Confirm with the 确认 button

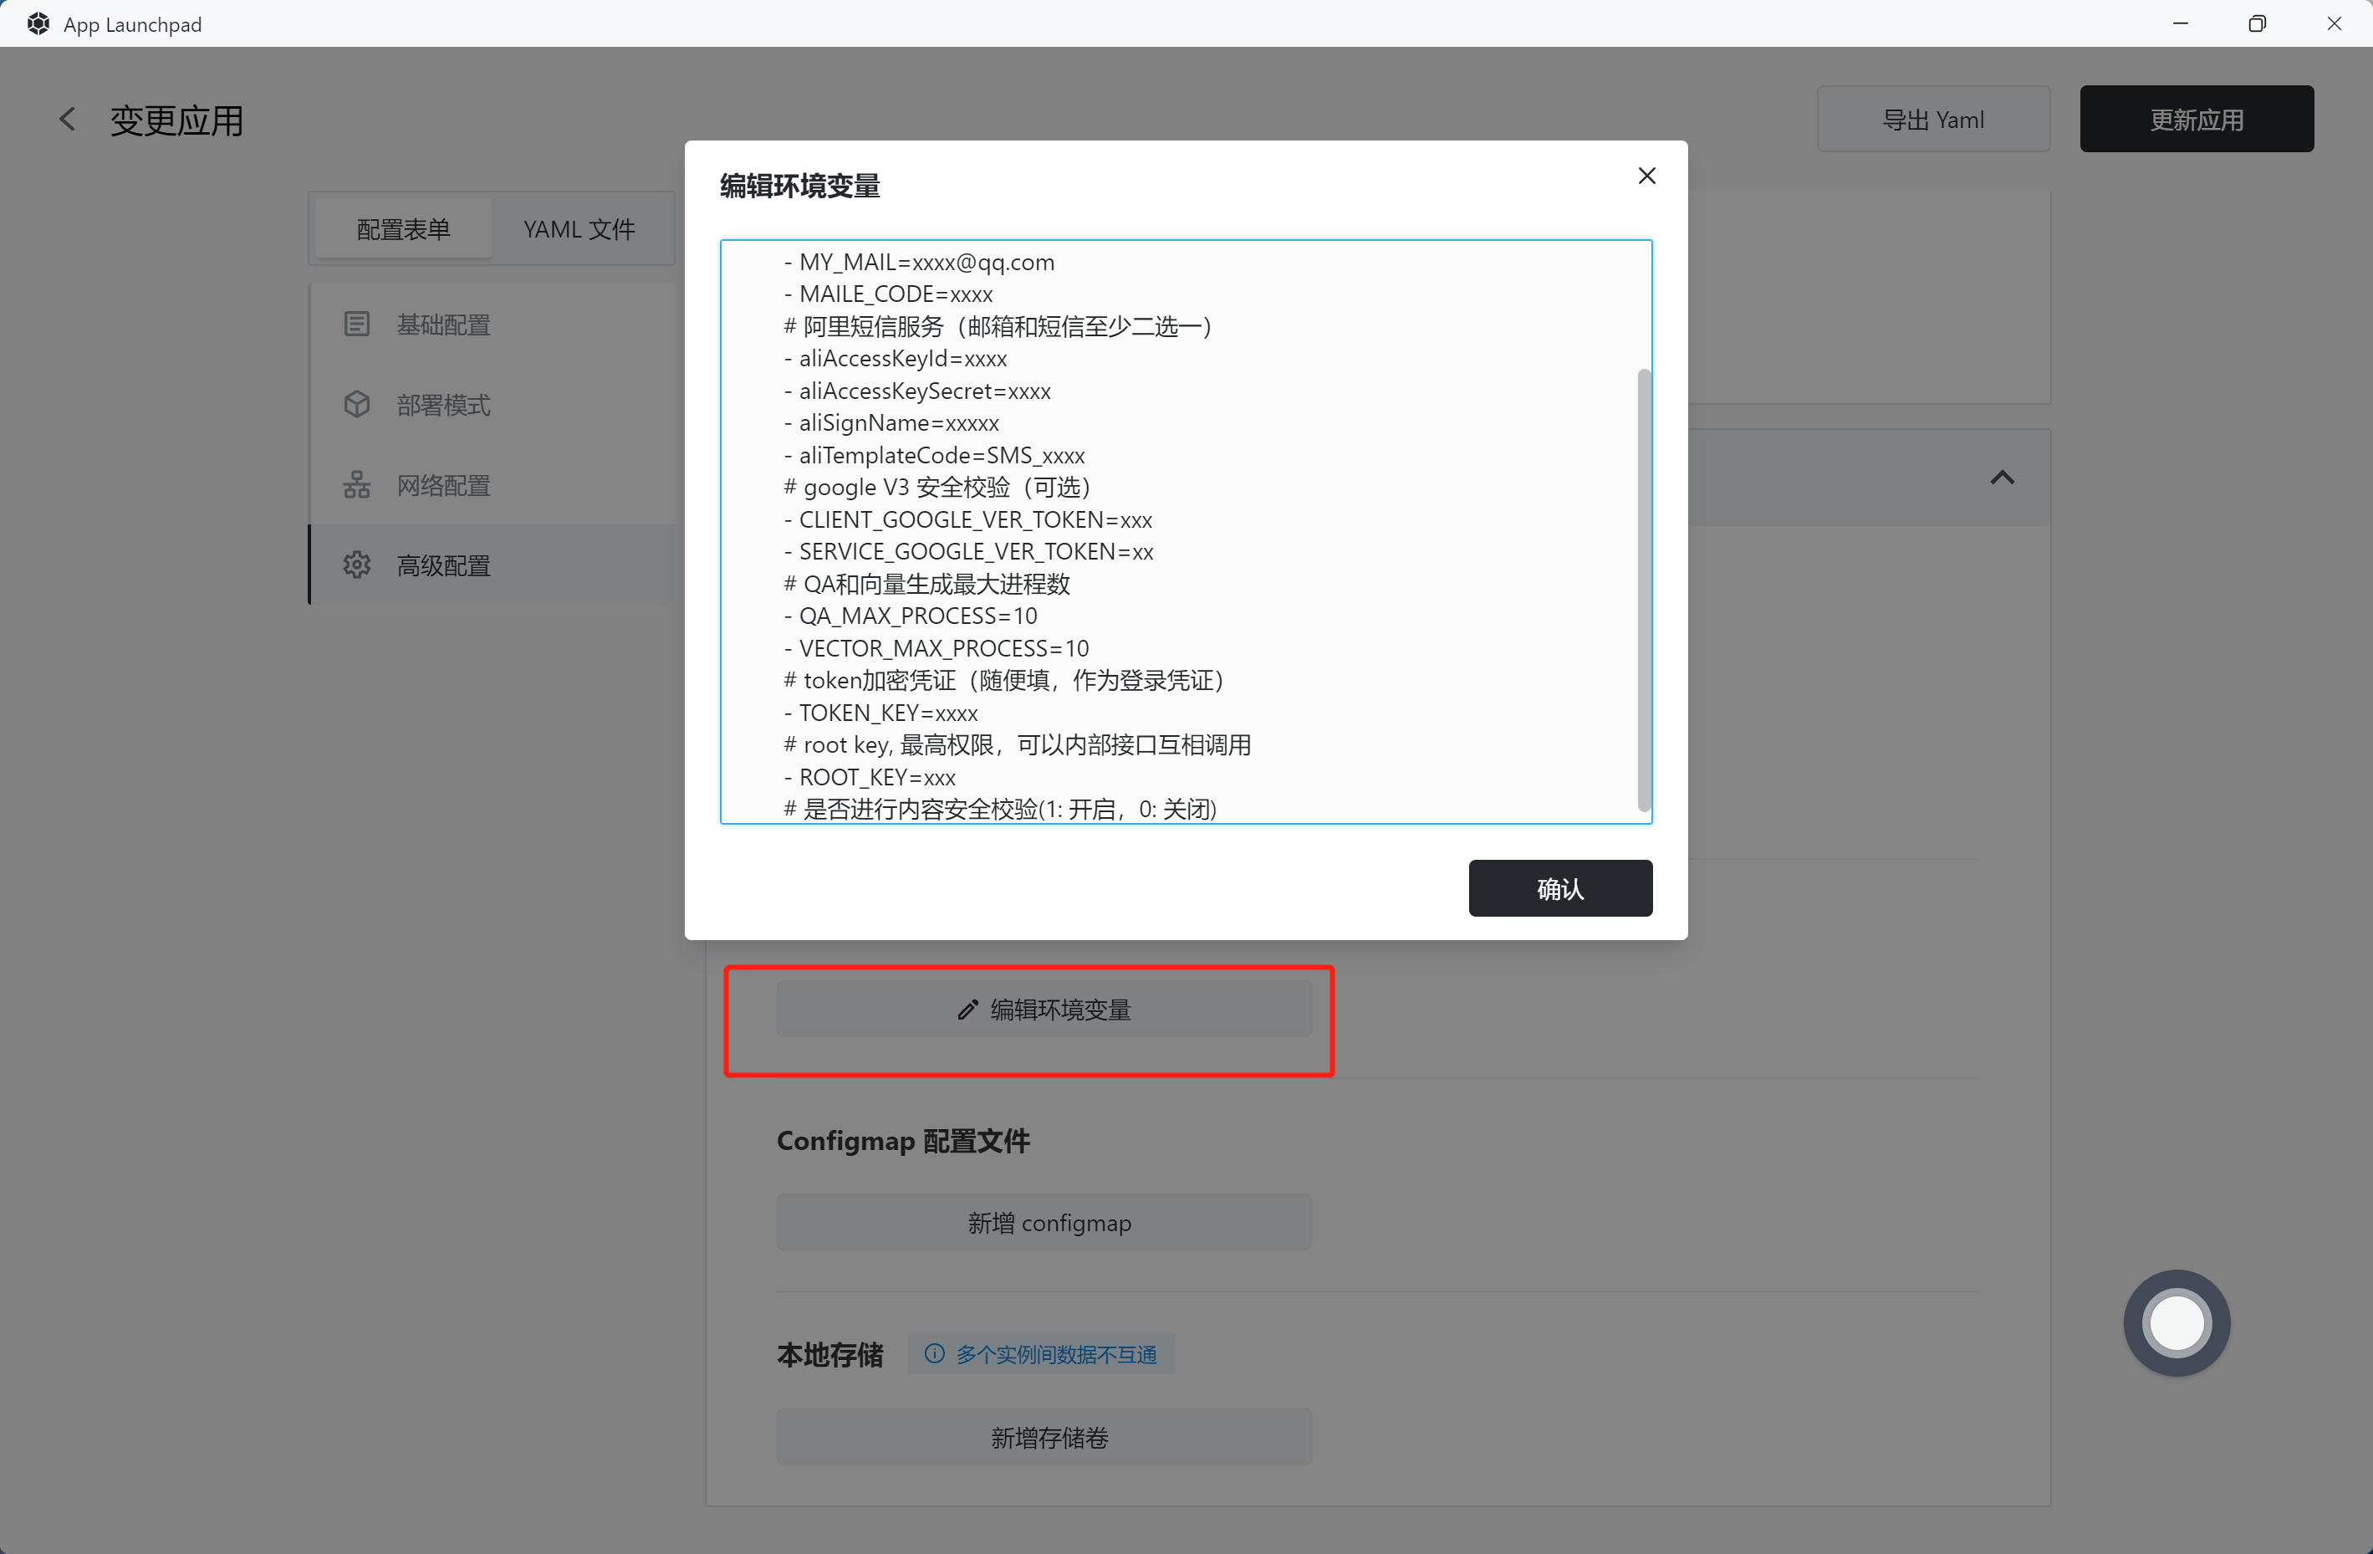(1559, 887)
